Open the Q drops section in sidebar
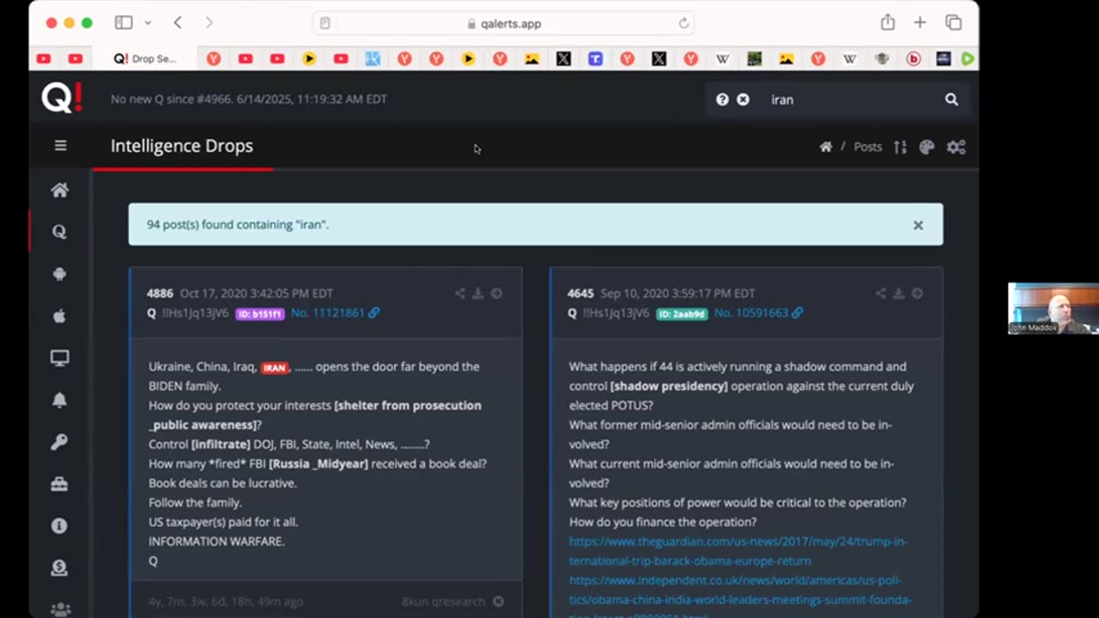The image size is (1099, 618). [x=59, y=232]
